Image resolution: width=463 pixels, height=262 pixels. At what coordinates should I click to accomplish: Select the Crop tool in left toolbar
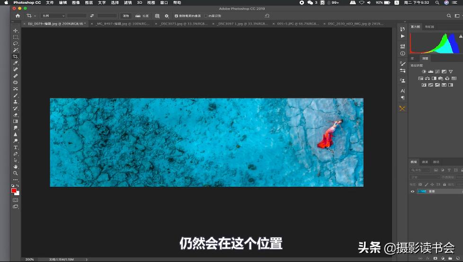[x=15, y=56]
